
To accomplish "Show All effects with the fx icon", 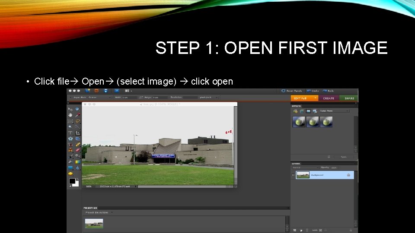I will [x=315, y=111].
